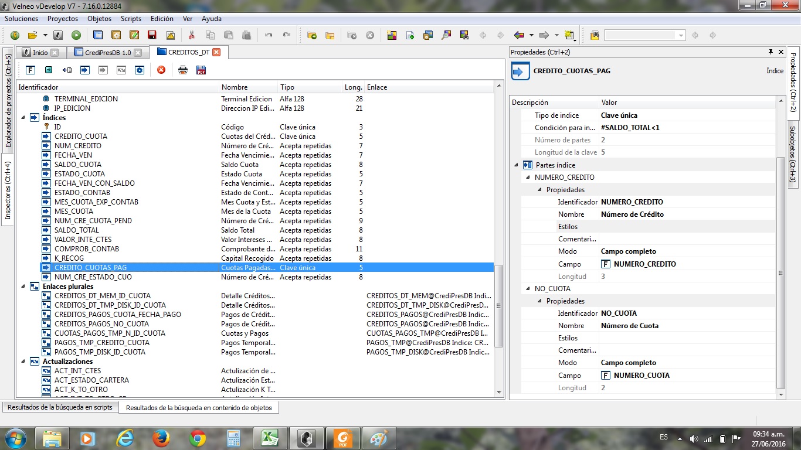Click the green run project button

(76, 35)
